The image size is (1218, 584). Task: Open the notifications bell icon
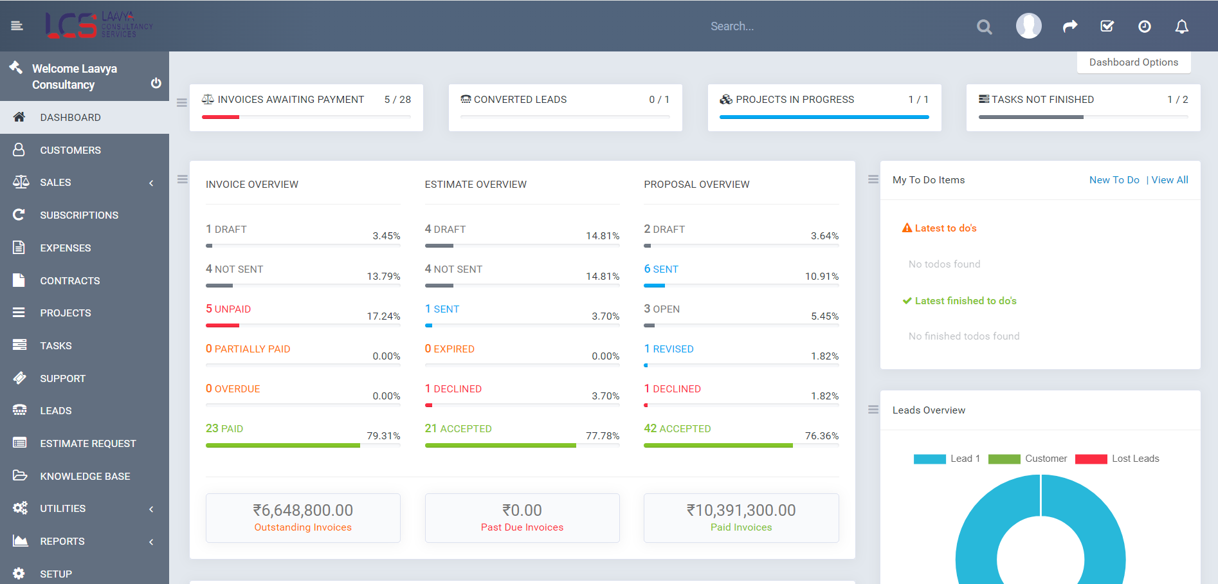pos(1181,26)
